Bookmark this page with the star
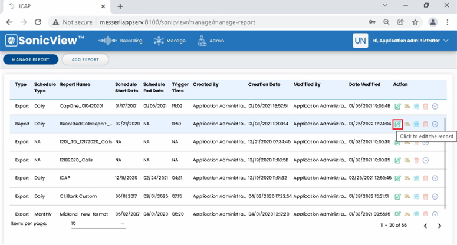Viewport: 457px width, 245px height. coord(415,22)
